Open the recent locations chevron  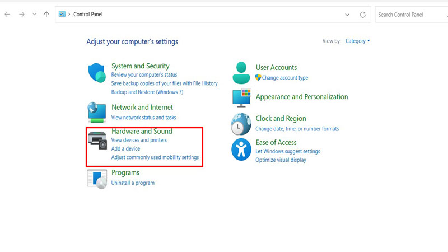(x=34, y=15)
